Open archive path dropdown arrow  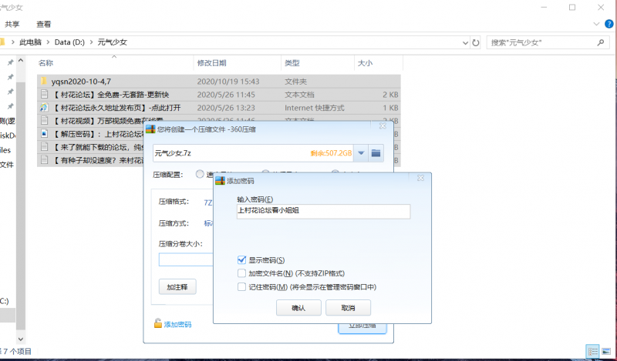pyautogui.click(x=361, y=153)
